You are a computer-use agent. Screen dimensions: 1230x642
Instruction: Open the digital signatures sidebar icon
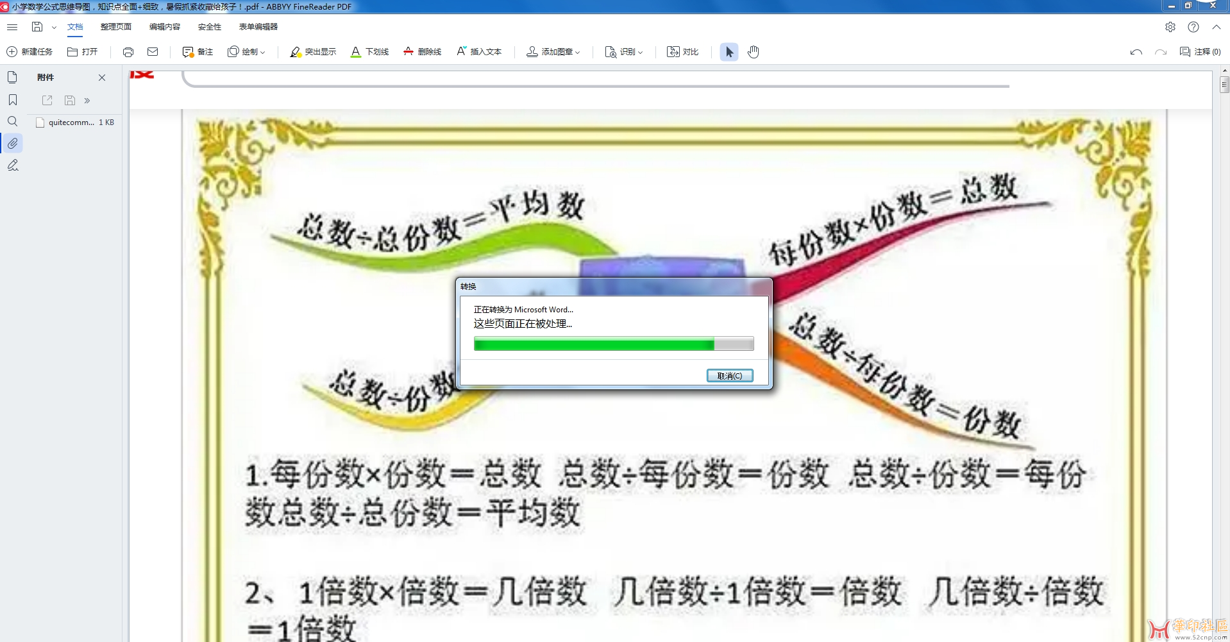click(13, 165)
